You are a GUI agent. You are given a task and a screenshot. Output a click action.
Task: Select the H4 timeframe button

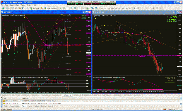pos(119,8)
